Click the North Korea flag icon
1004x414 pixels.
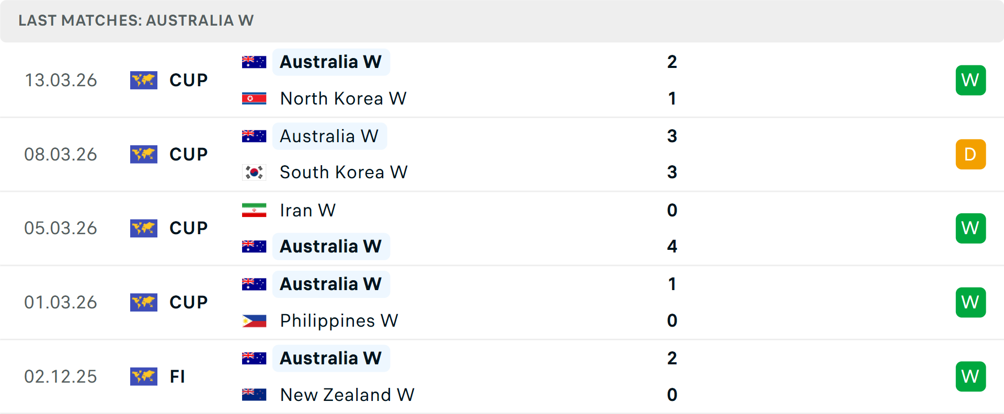[254, 98]
